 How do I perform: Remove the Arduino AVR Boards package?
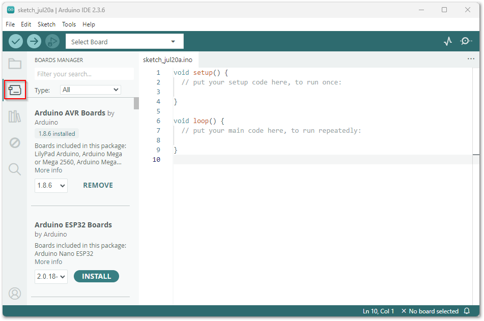click(x=98, y=185)
